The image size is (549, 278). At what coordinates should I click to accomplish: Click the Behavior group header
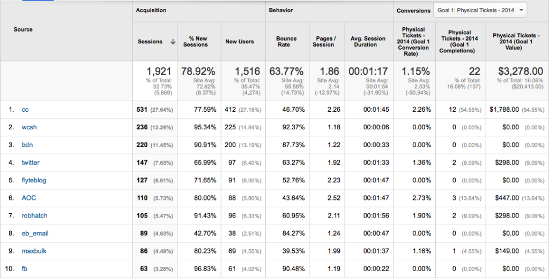(281, 10)
